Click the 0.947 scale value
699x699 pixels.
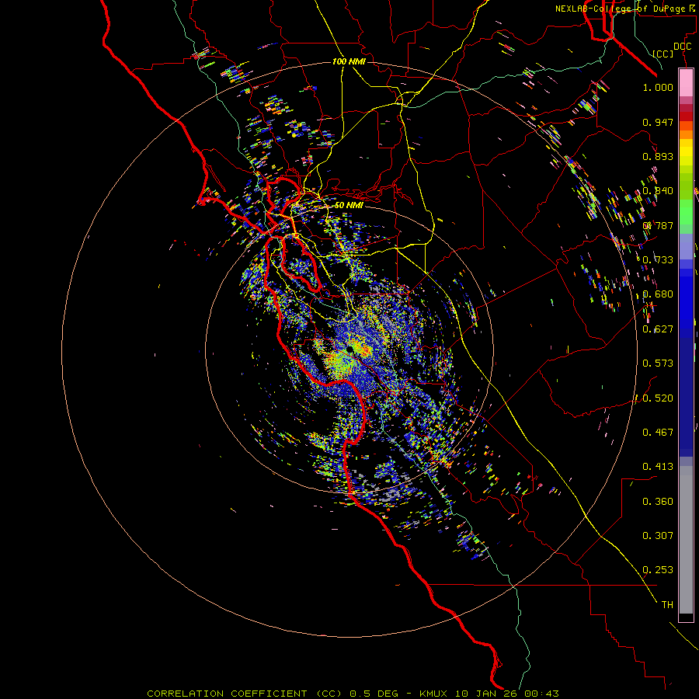click(658, 122)
